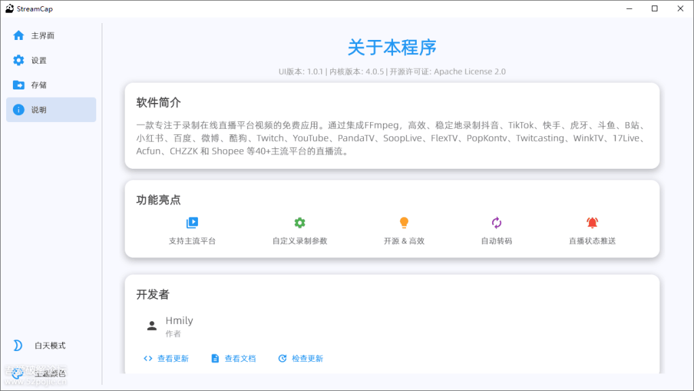This screenshot has width=694, height=391.
Task: Open the 查看文档 documentation link
Action: point(234,358)
